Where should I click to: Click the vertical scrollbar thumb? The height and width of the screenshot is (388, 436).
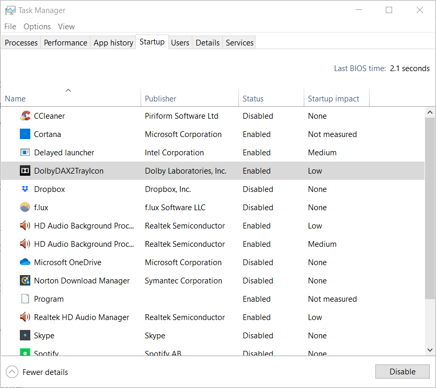point(430,208)
